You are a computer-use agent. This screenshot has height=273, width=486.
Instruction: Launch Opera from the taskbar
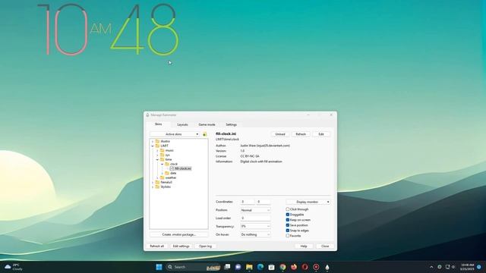pos(305,267)
